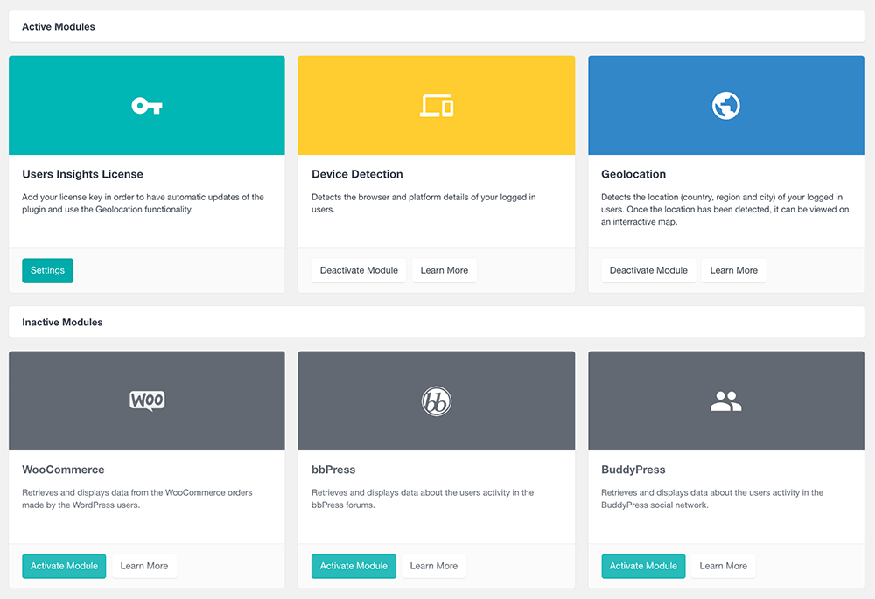Click the description mentioning 'WooCommerce orders'

click(x=137, y=498)
